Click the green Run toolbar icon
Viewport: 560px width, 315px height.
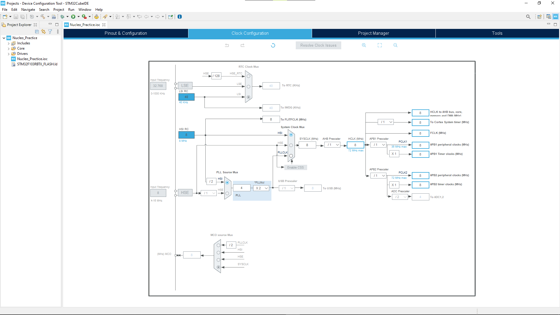(x=73, y=17)
